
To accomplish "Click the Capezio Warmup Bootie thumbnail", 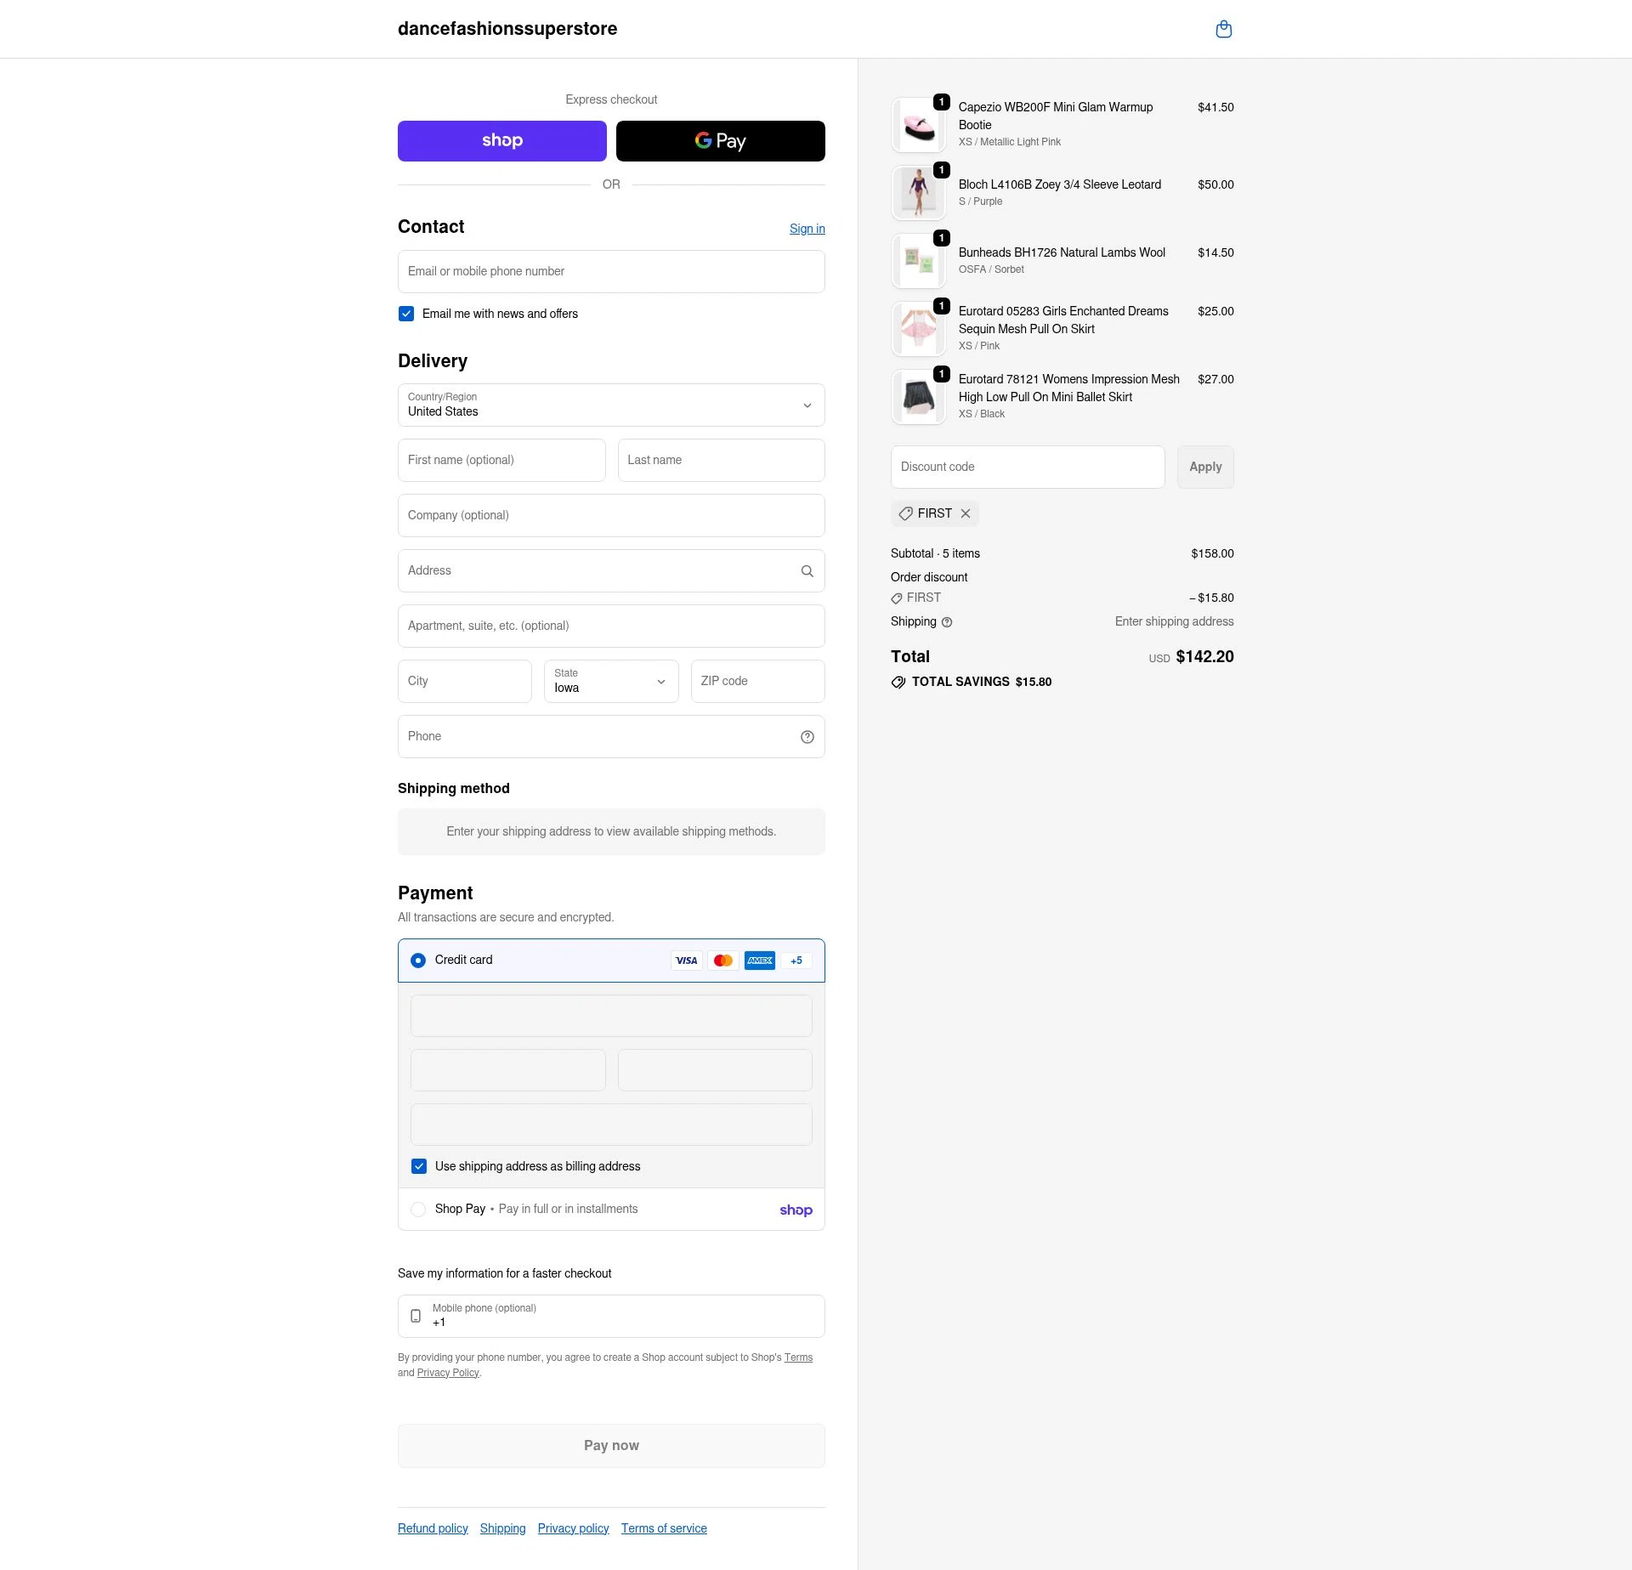I will pyautogui.click(x=919, y=125).
